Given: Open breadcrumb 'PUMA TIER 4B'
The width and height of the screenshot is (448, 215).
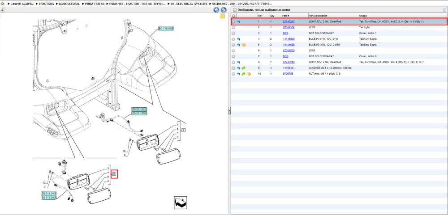Looking at the screenshot, I should coord(95,4).
